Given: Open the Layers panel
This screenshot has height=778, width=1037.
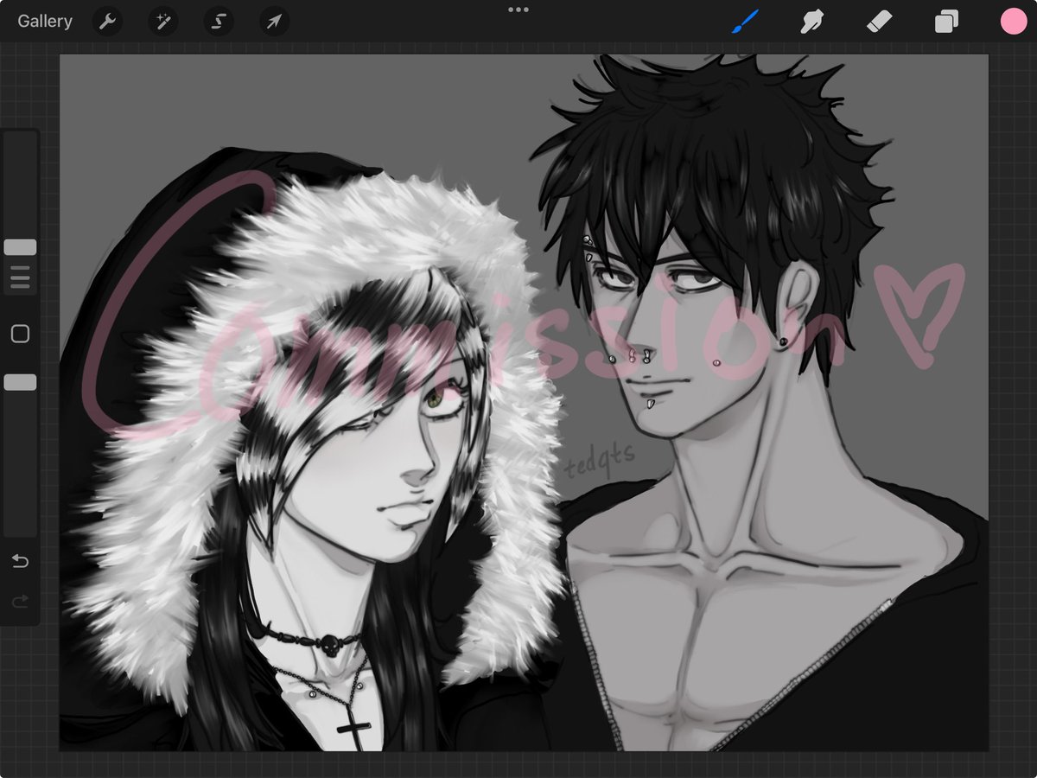Looking at the screenshot, I should 946,22.
